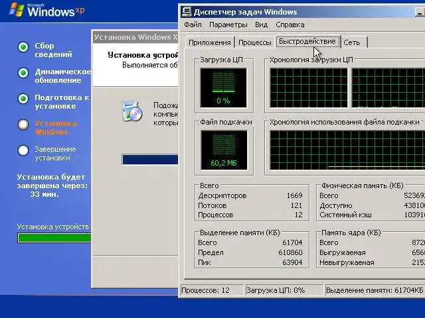Click the Процессов value 12 in Всего
Screen dimensions: 425x318
(298, 215)
